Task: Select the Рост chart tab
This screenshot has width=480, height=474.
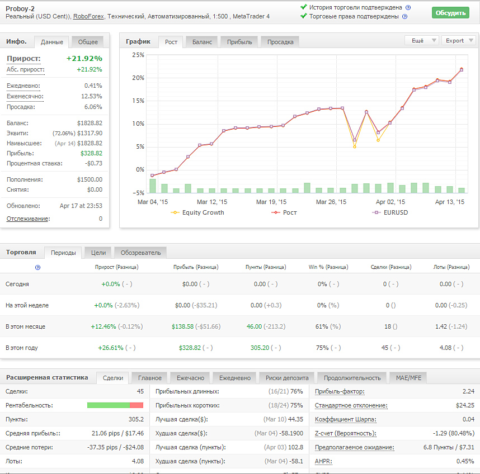Action: coord(171,42)
